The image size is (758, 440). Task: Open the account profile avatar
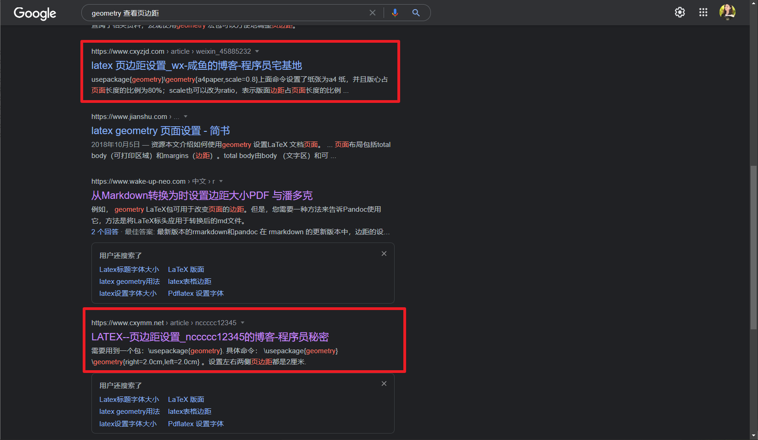(727, 12)
